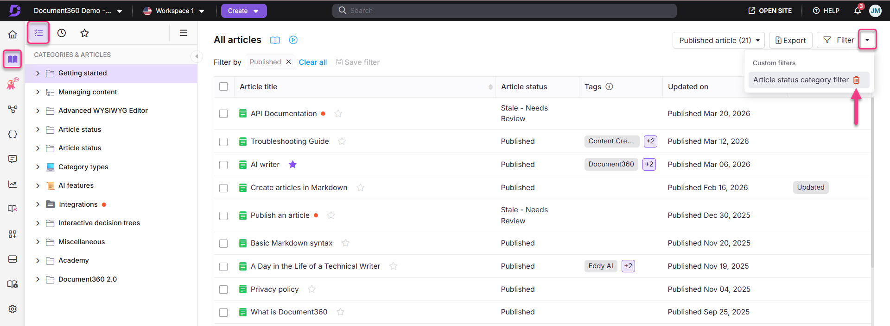
Task: Click the Clear all link
Action: pos(313,62)
